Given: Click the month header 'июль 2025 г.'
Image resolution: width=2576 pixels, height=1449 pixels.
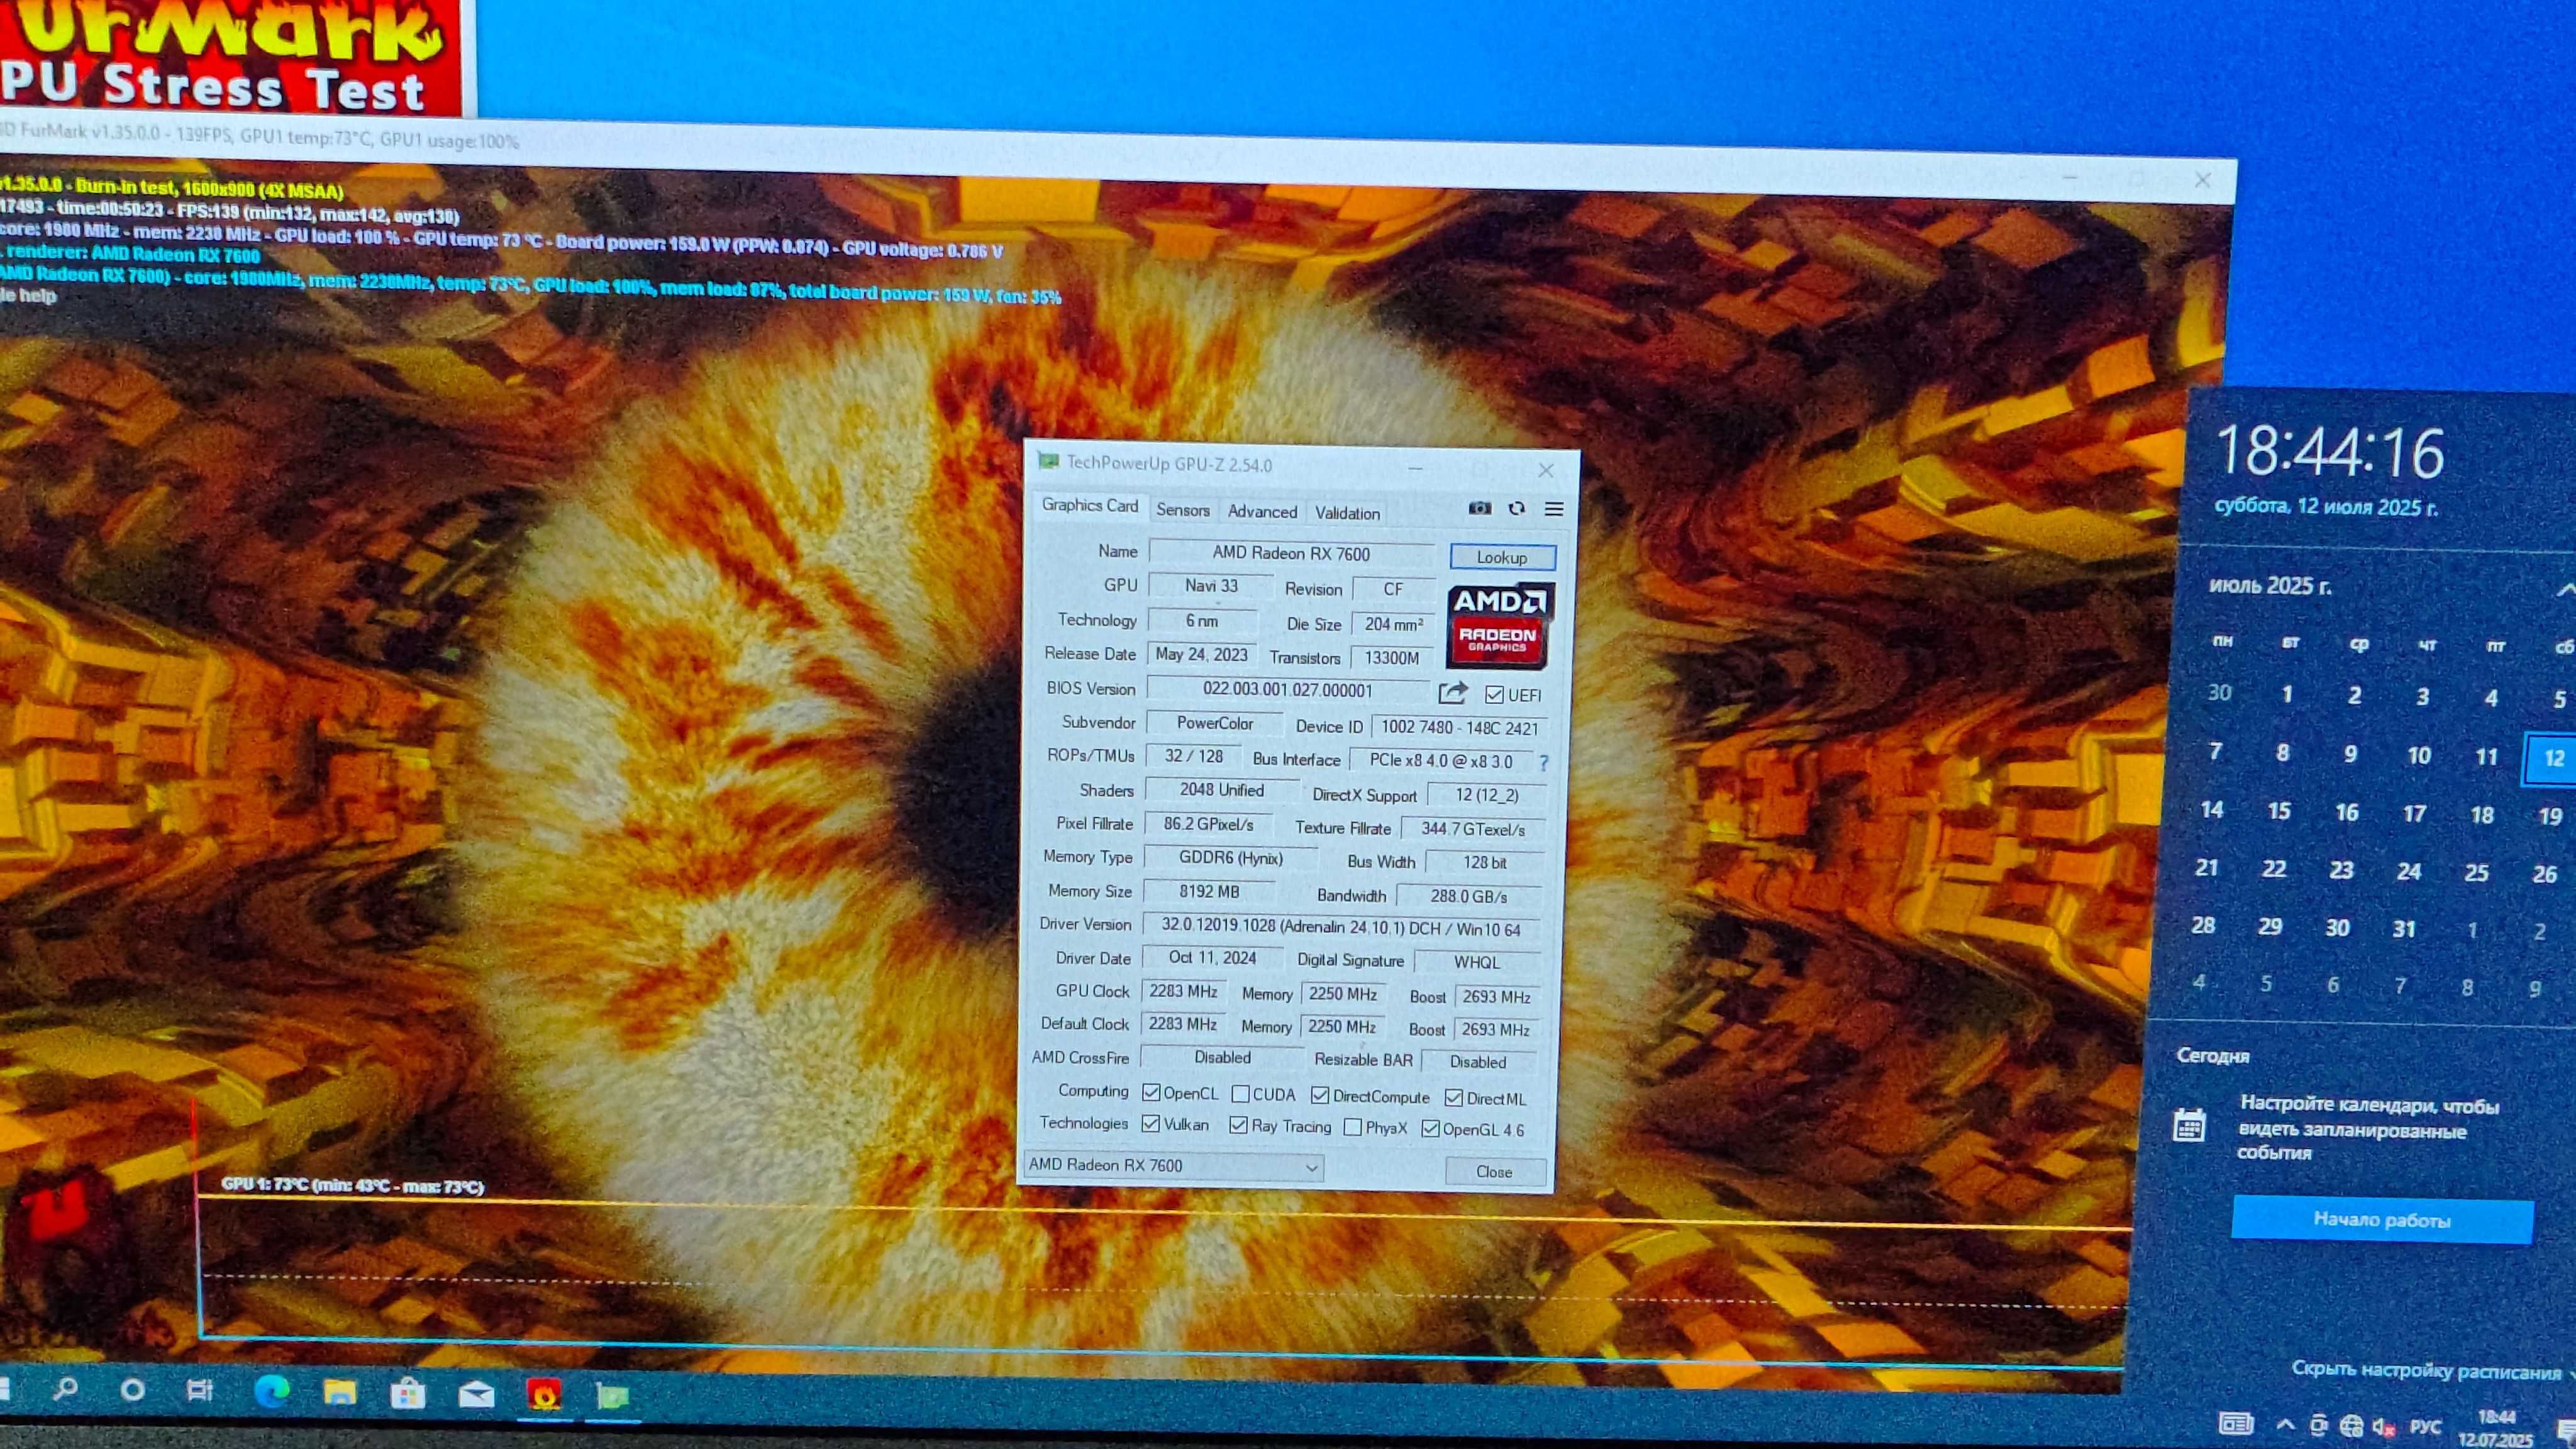Looking at the screenshot, I should coord(2270,586).
